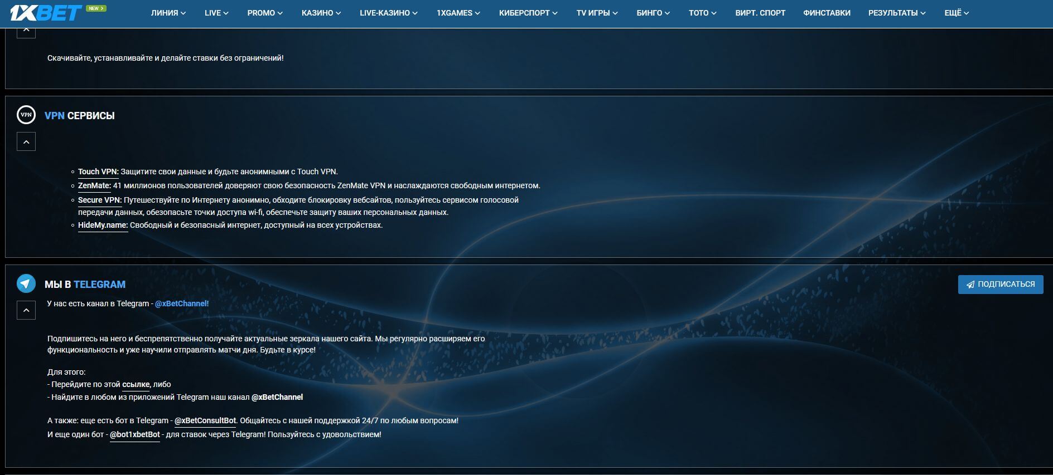This screenshot has width=1053, height=475.
Task: Click the VPN СЕРВИСЫ heading
Action: click(80, 116)
